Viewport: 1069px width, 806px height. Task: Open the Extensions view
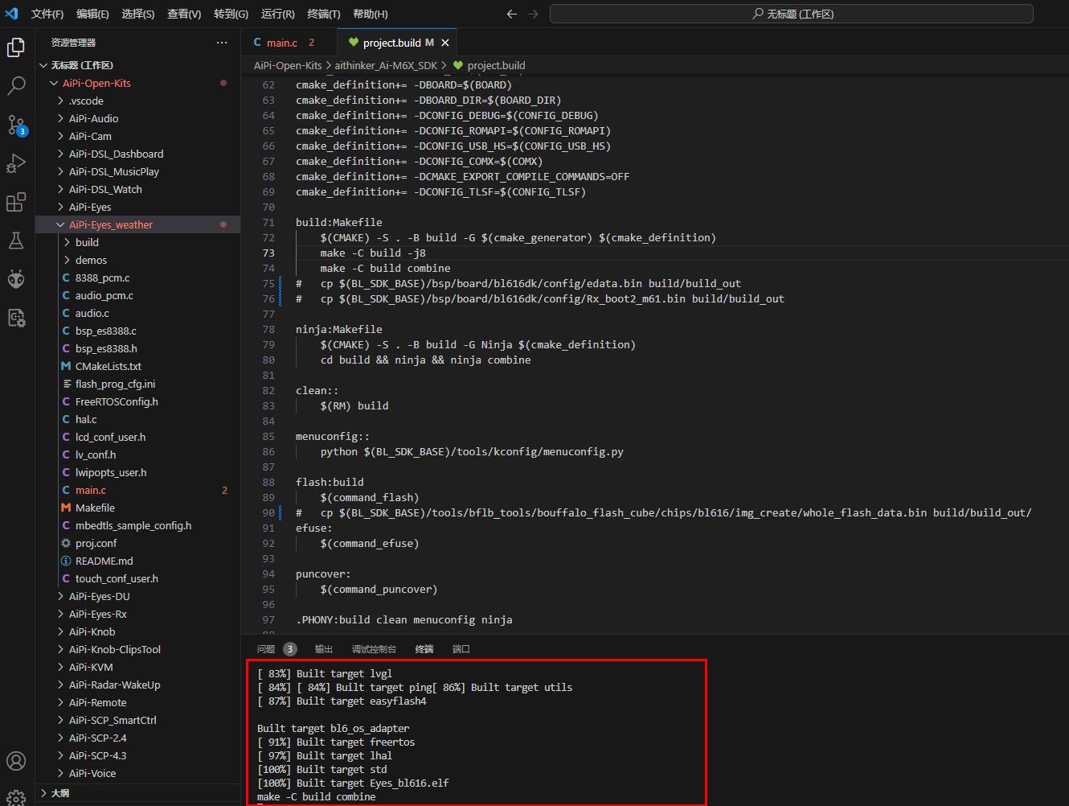(16, 202)
